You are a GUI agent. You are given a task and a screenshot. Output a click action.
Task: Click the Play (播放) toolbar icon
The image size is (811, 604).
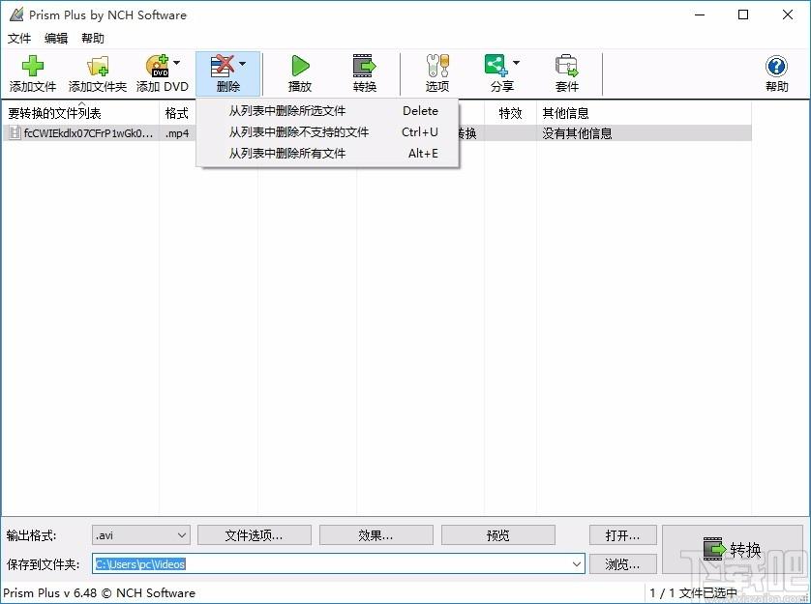coord(300,68)
